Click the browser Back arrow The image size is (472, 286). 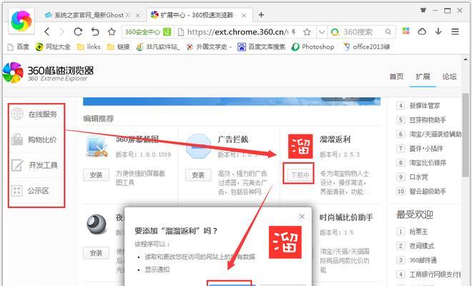47,31
